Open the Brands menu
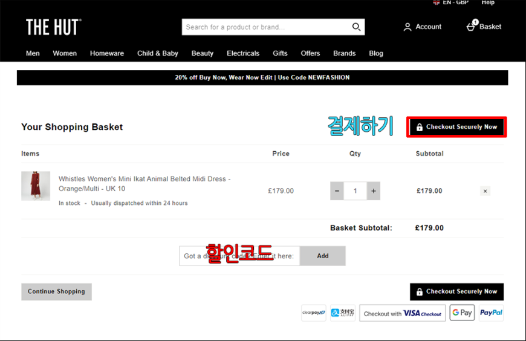This screenshot has width=526, height=341. 345,53
